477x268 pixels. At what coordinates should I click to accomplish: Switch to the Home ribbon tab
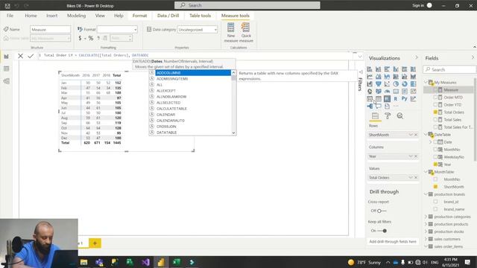(x=31, y=16)
